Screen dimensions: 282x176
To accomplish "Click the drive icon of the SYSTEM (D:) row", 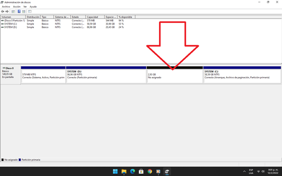I will click(2, 27).
